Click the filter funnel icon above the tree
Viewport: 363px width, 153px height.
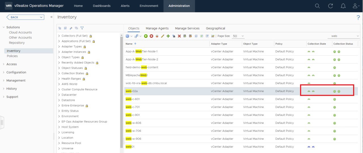[82, 28]
